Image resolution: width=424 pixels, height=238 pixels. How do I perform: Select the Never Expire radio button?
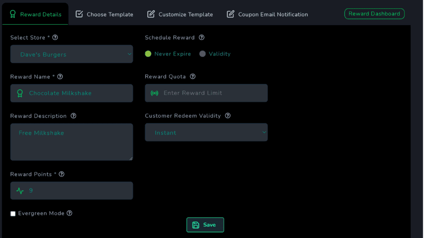tap(148, 53)
